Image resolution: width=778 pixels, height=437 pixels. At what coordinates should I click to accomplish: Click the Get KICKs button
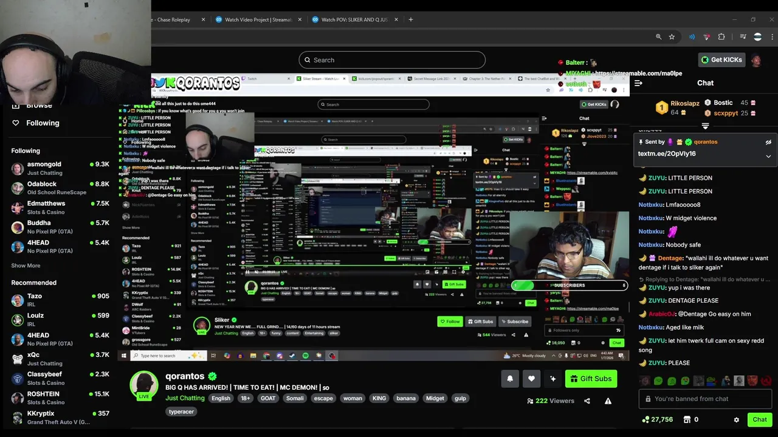[x=721, y=59]
